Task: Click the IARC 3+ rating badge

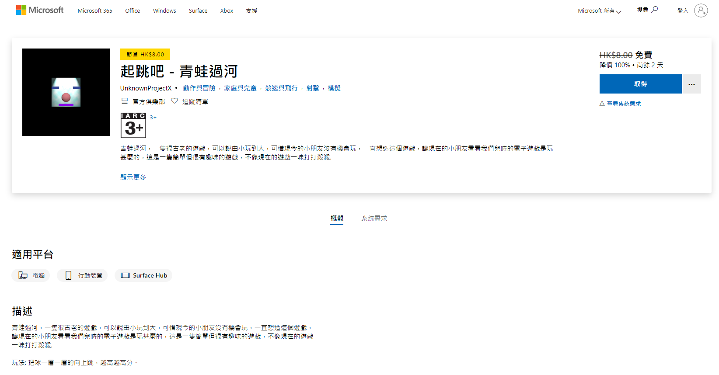Action: [x=133, y=125]
